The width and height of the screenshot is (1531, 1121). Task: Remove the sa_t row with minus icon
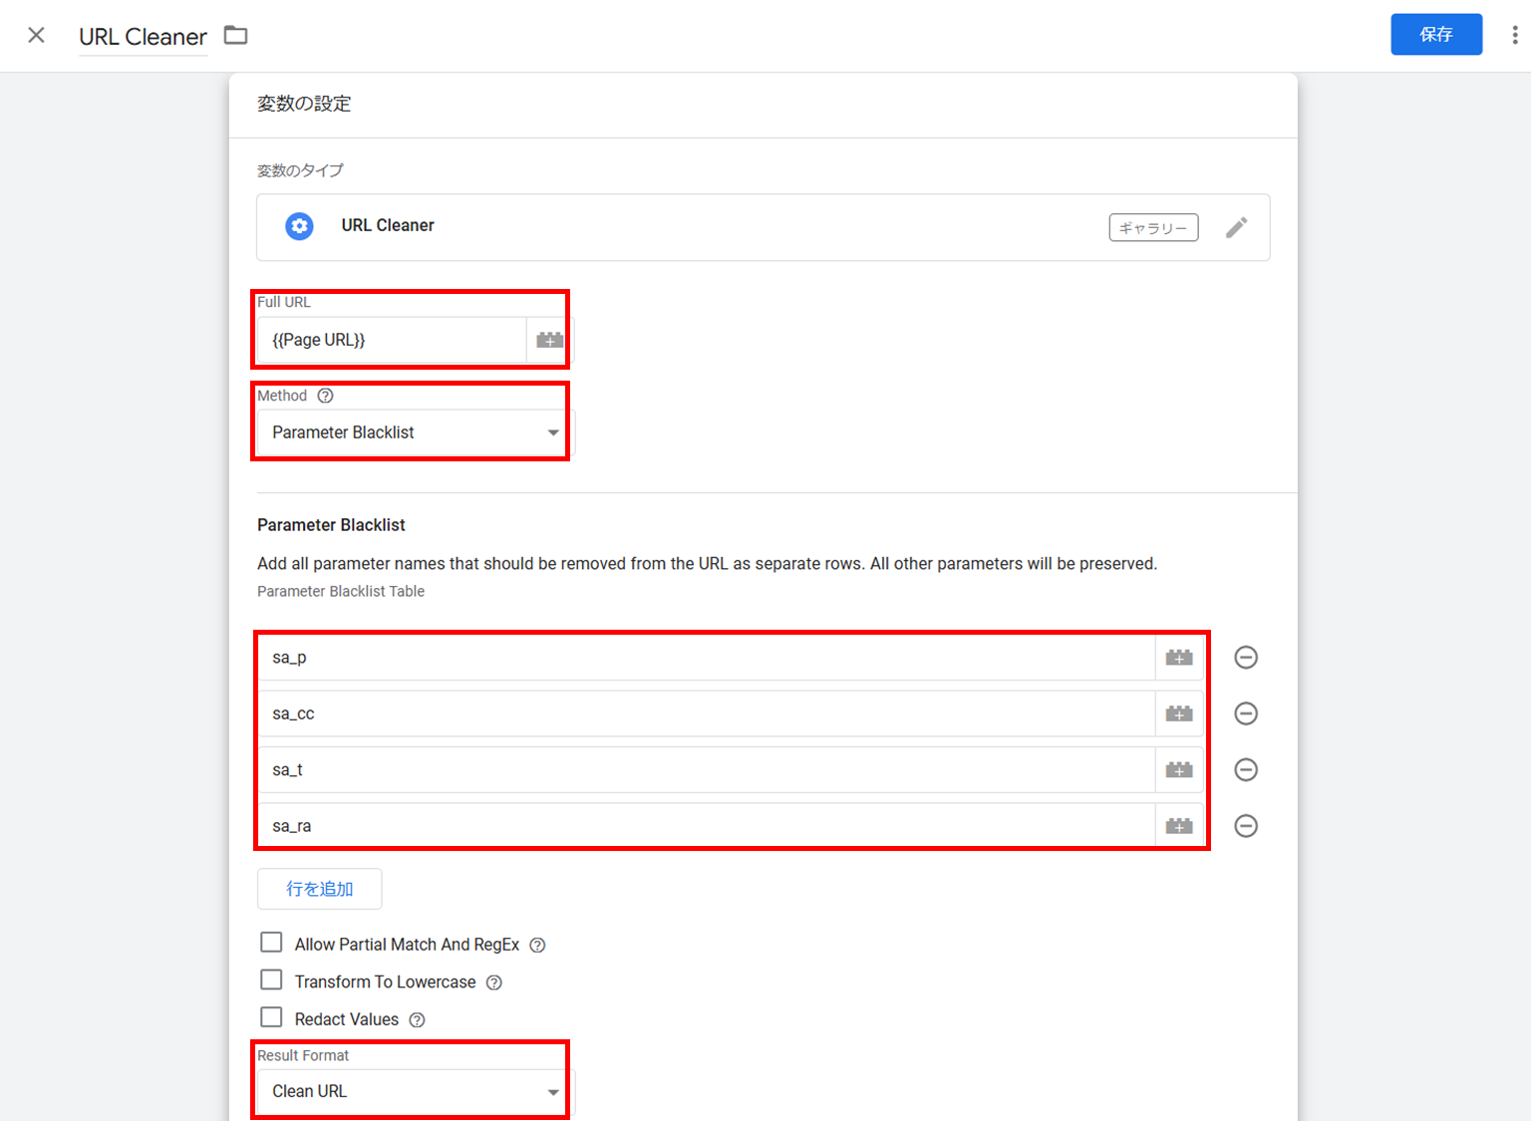point(1246,769)
